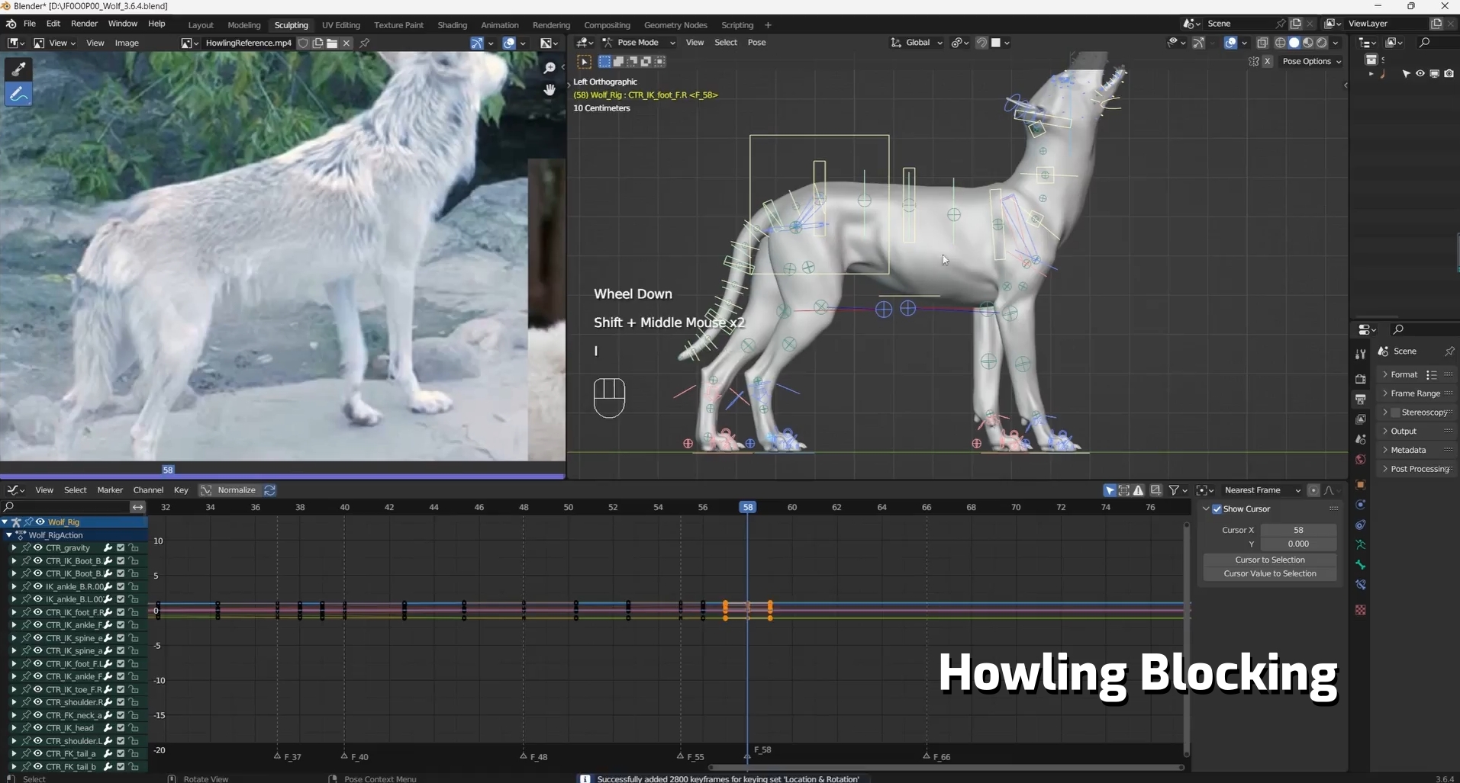Viewport: 1460px width, 783px height.
Task: Toggle Only Show Selected arrow icon
Action: point(1110,490)
